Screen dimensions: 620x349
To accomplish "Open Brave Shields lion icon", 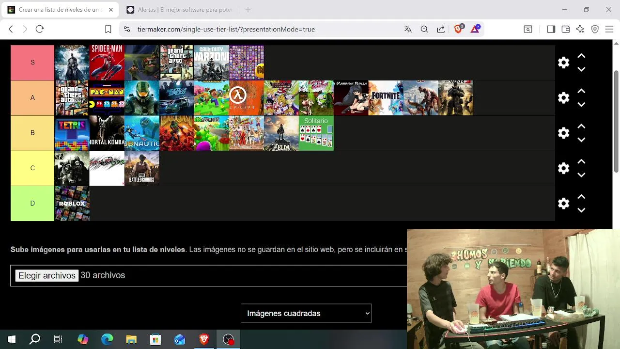I will point(459,29).
